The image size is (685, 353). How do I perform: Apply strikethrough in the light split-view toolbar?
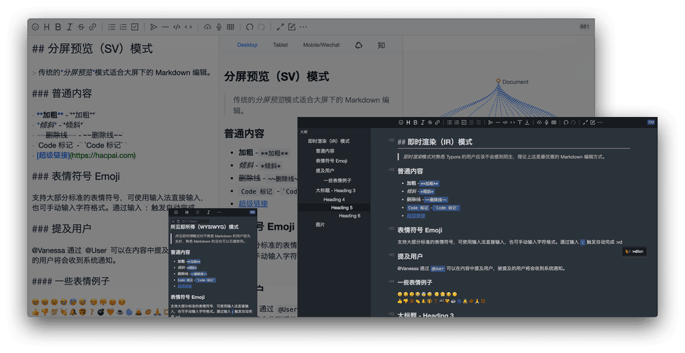81,27
